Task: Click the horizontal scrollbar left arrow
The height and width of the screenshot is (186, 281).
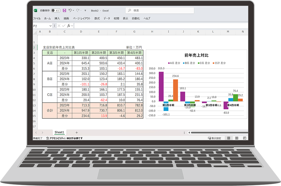Action: coord(189,132)
